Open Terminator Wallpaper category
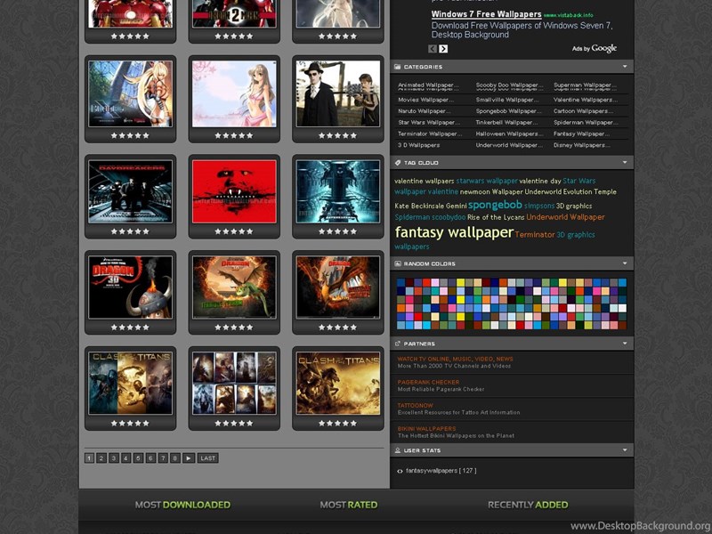The image size is (712, 534). pyautogui.click(x=430, y=134)
